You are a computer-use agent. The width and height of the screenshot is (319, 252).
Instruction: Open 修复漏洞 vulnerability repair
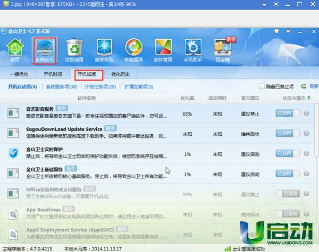[134, 51]
